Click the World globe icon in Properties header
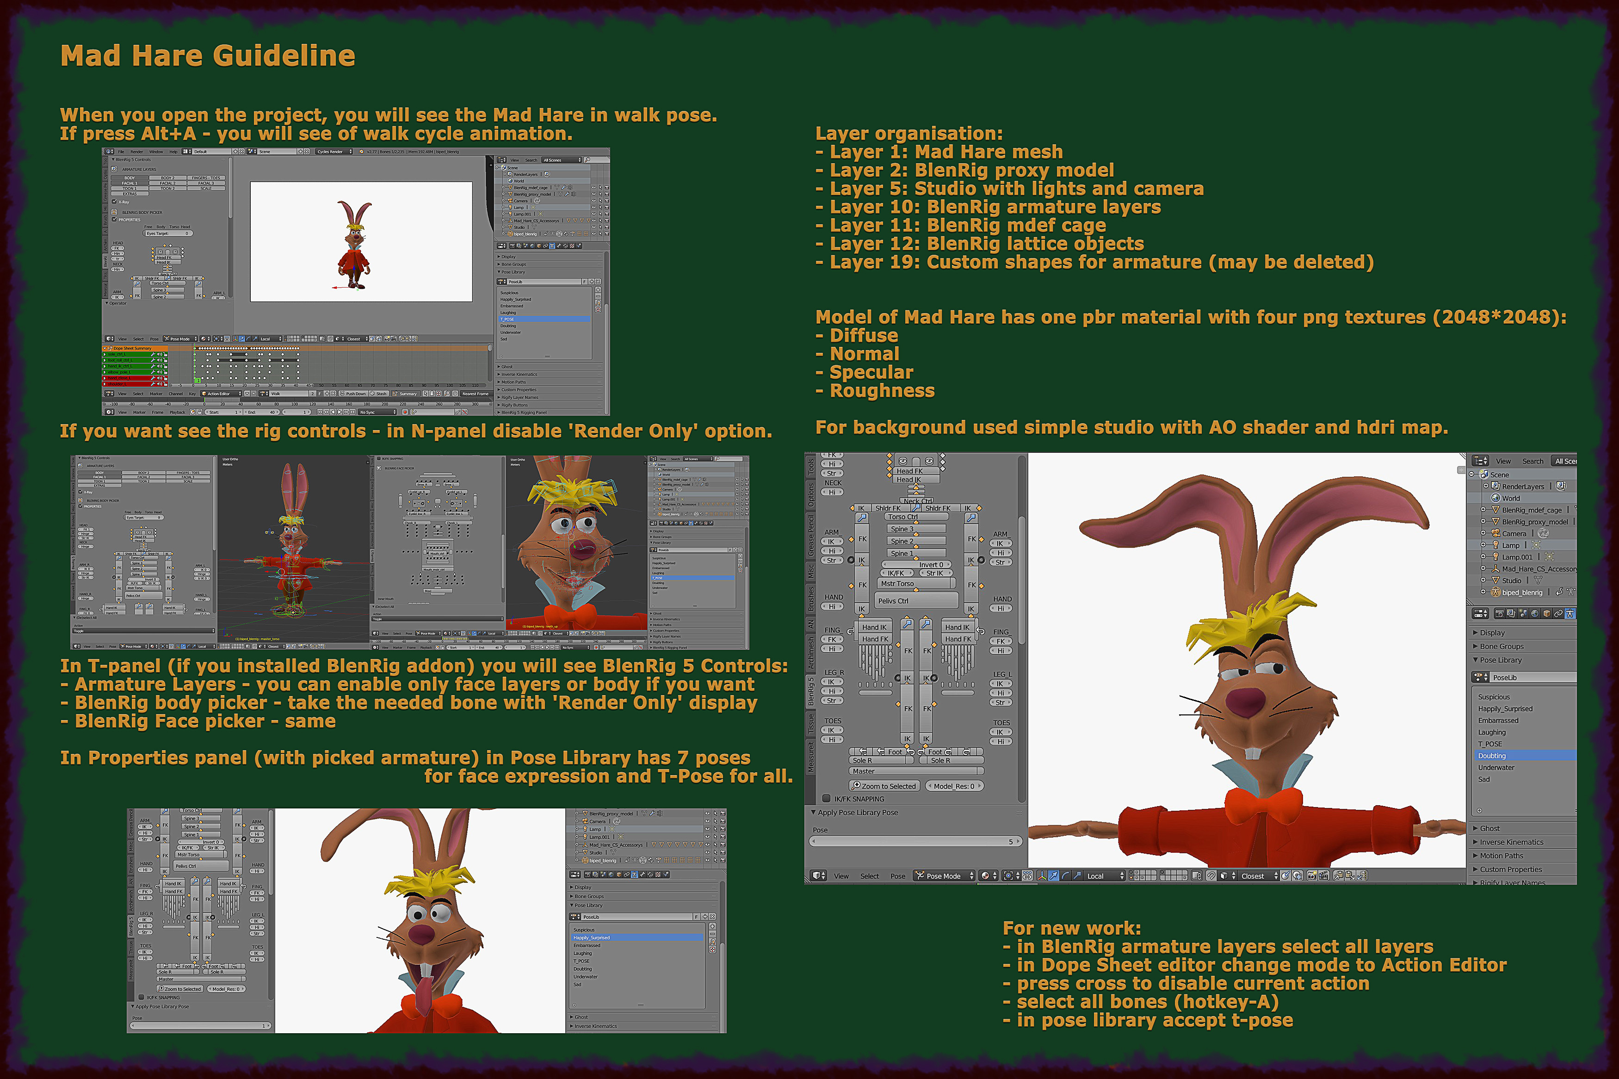 pos(1534,614)
